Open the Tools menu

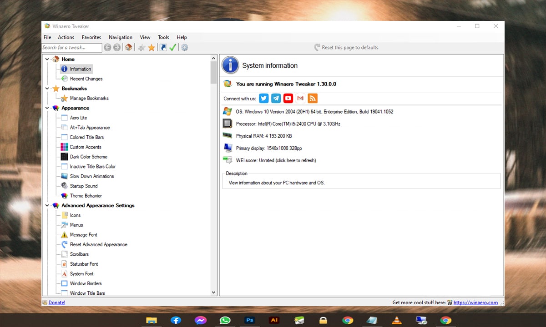[163, 37]
